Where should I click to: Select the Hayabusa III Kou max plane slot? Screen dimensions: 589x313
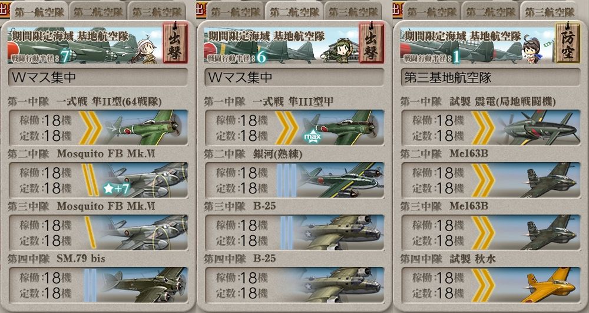click(294, 127)
